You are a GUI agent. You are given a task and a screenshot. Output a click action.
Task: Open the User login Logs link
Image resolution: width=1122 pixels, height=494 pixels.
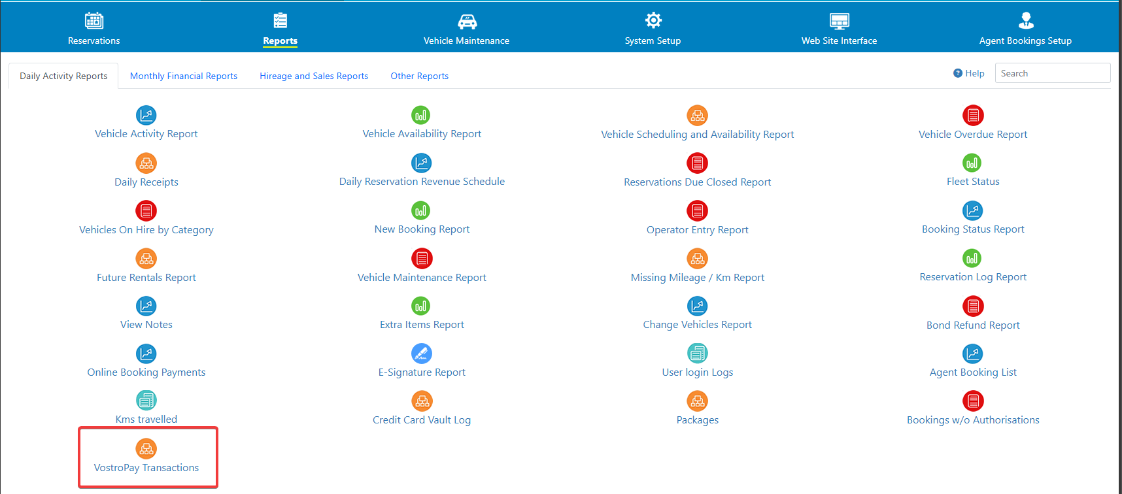point(698,372)
